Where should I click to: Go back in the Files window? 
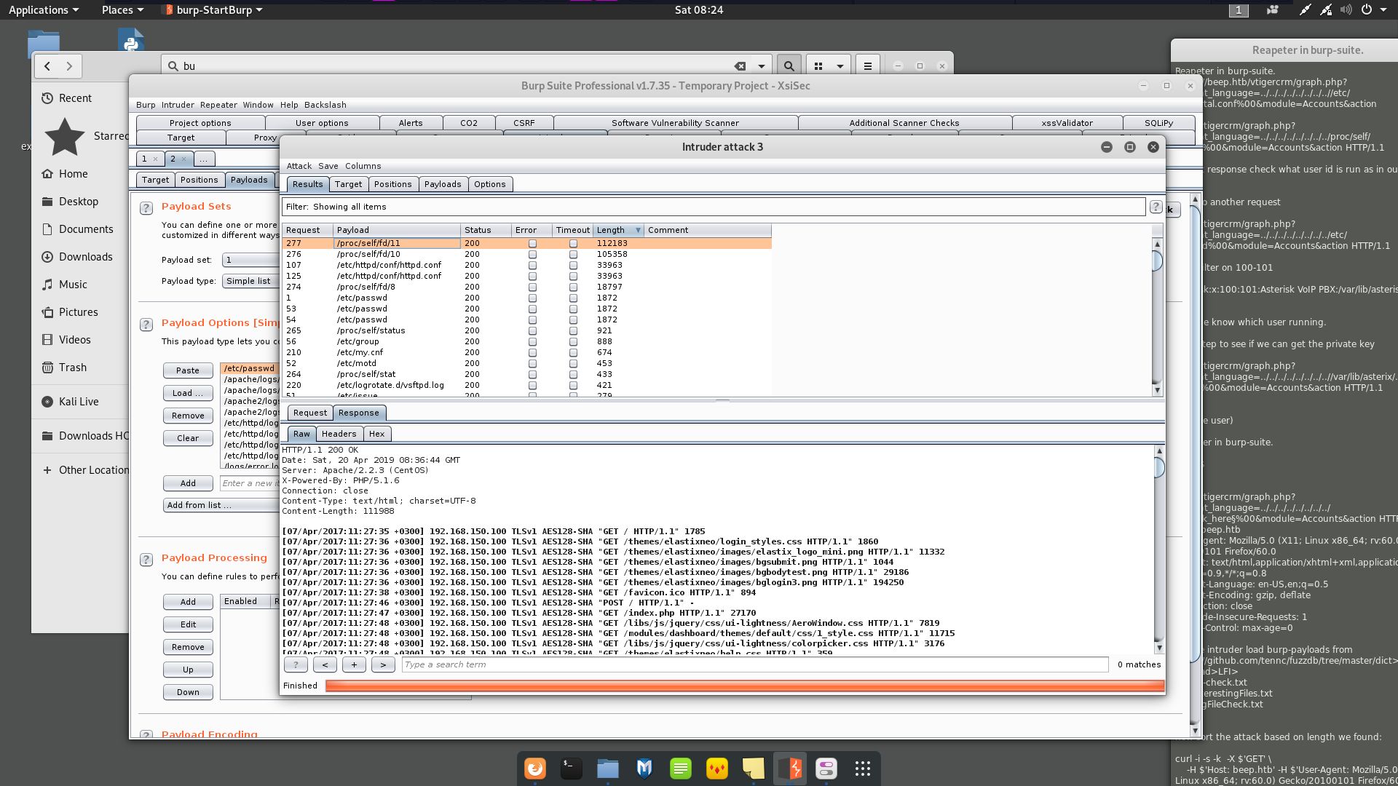tap(47, 66)
